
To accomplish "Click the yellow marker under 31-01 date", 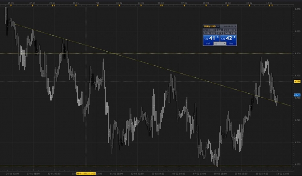I will [76, 6].
